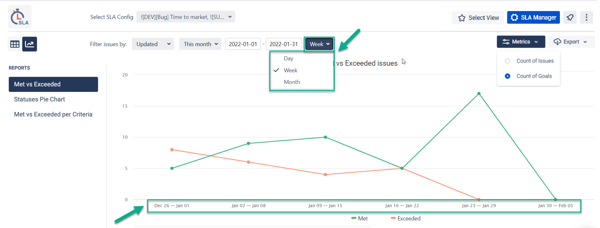Viewport: 600px width, 228px height.
Task: Click the star icon in Select View
Action: pyautogui.click(x=462, y=18)
